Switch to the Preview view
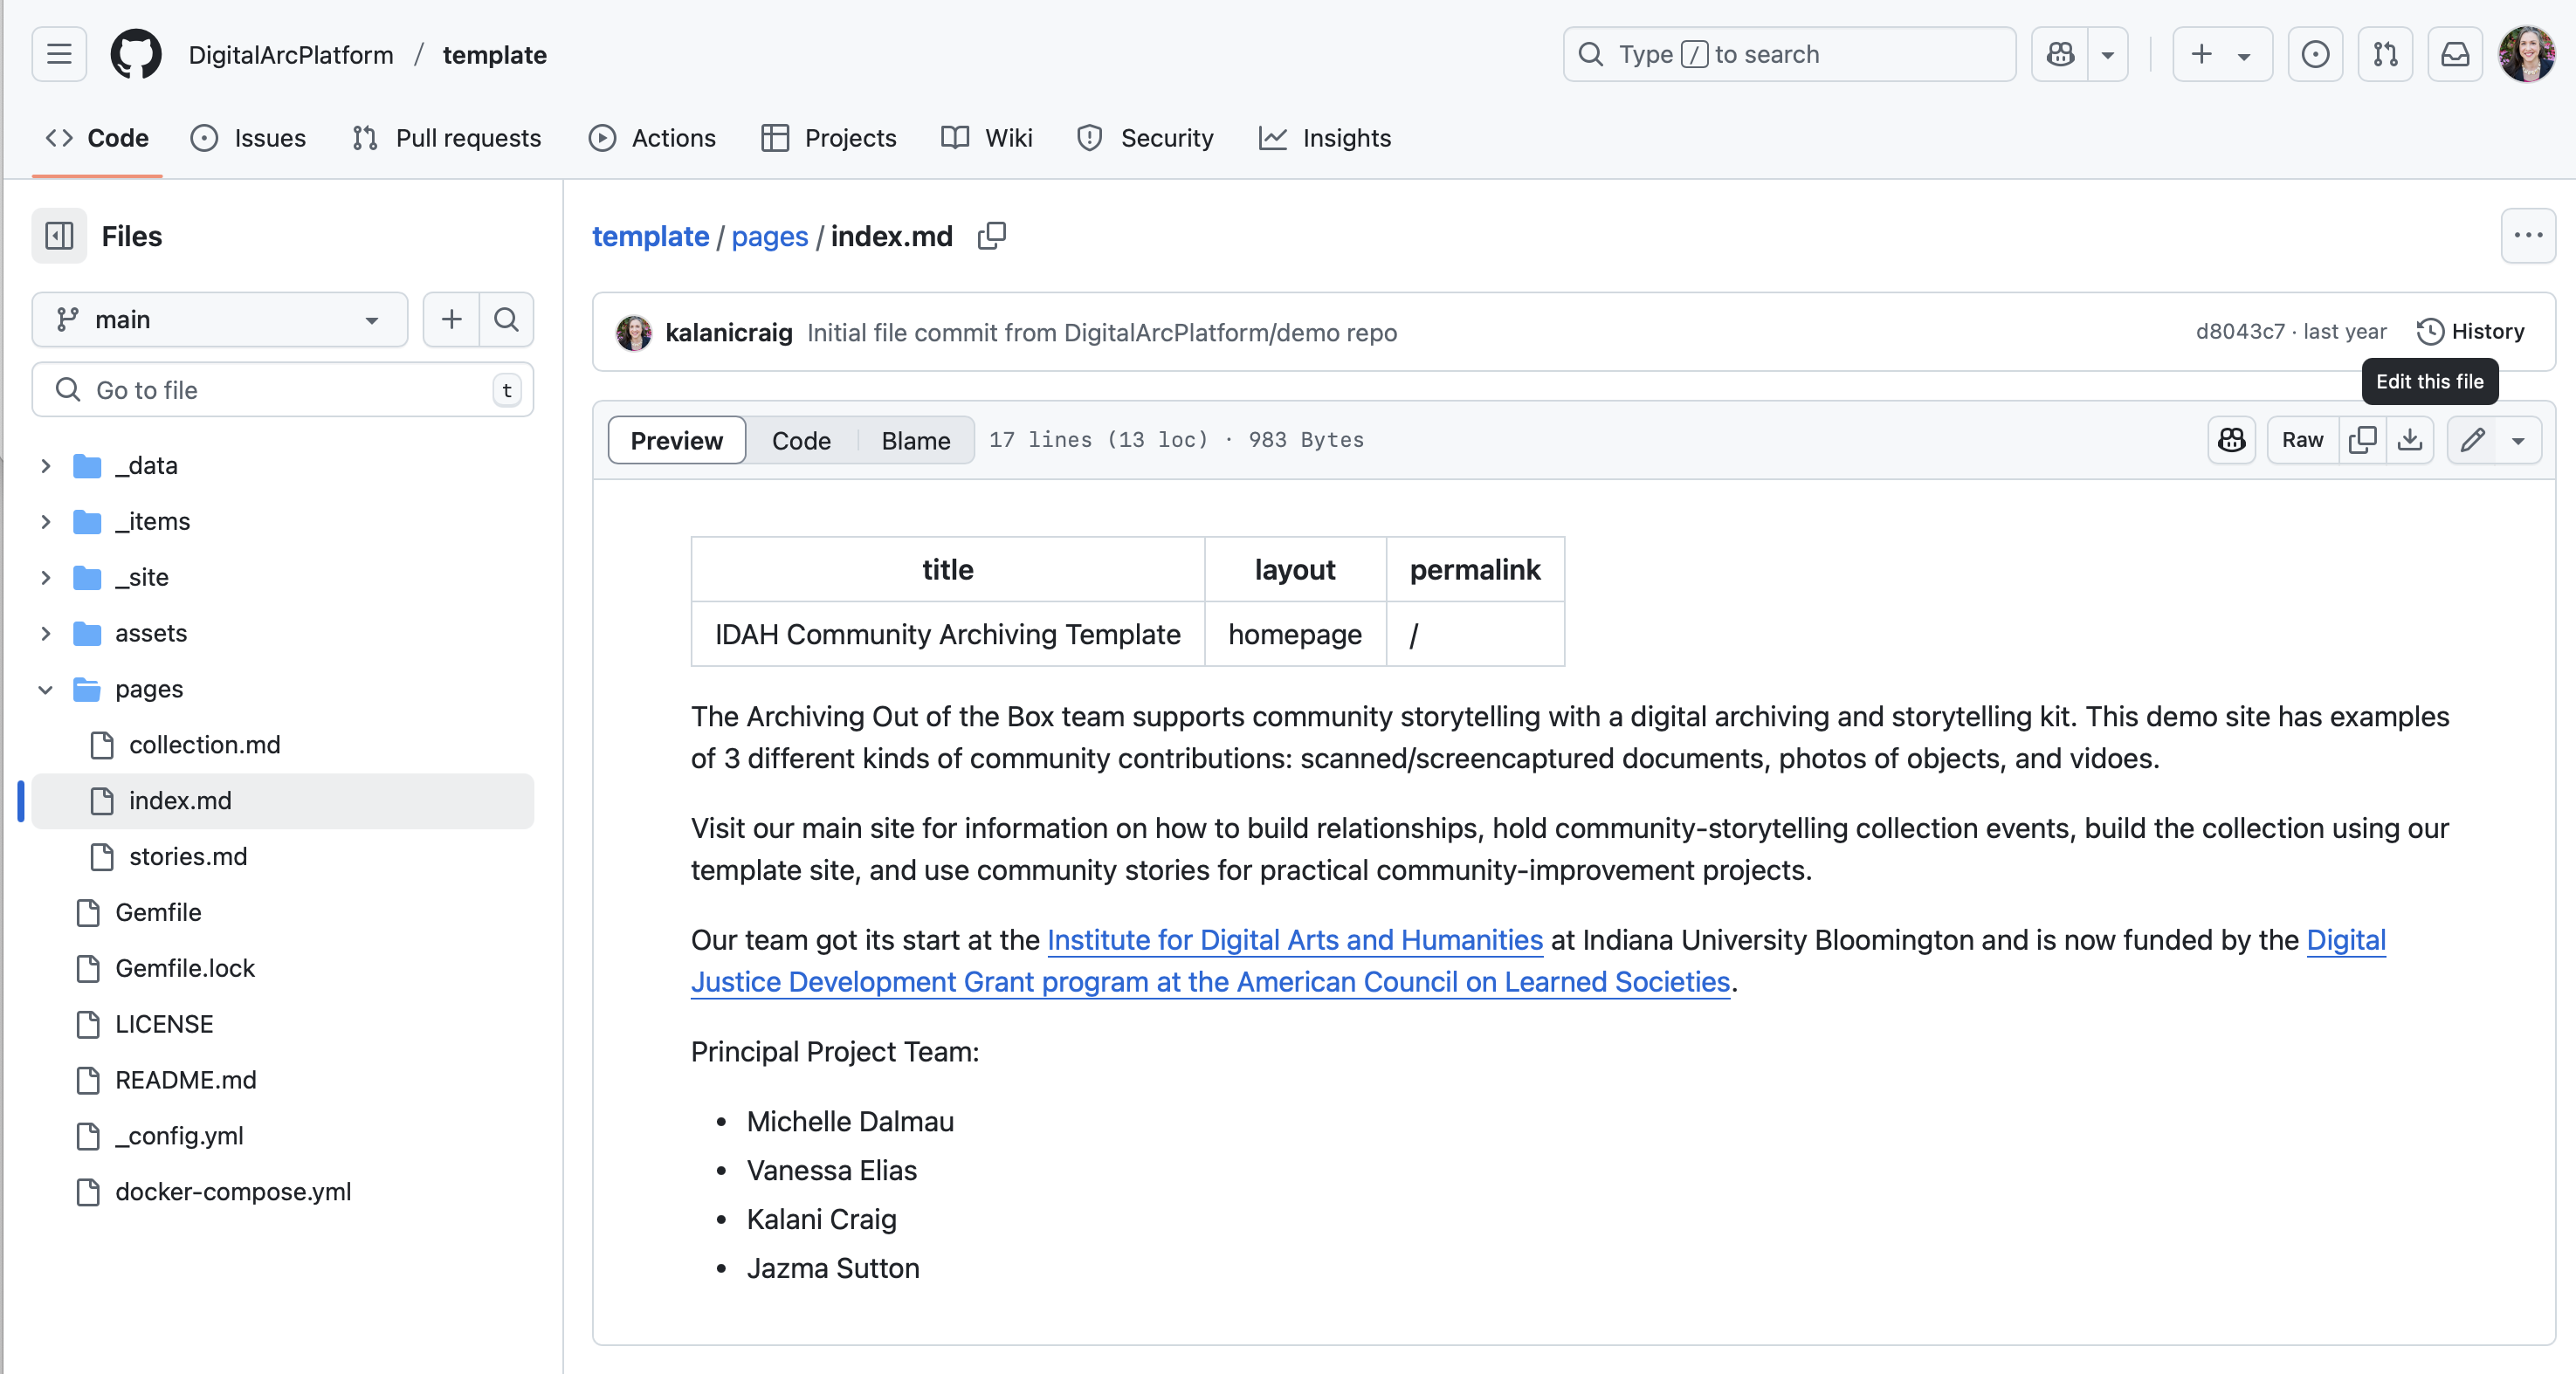 point(677,440)
